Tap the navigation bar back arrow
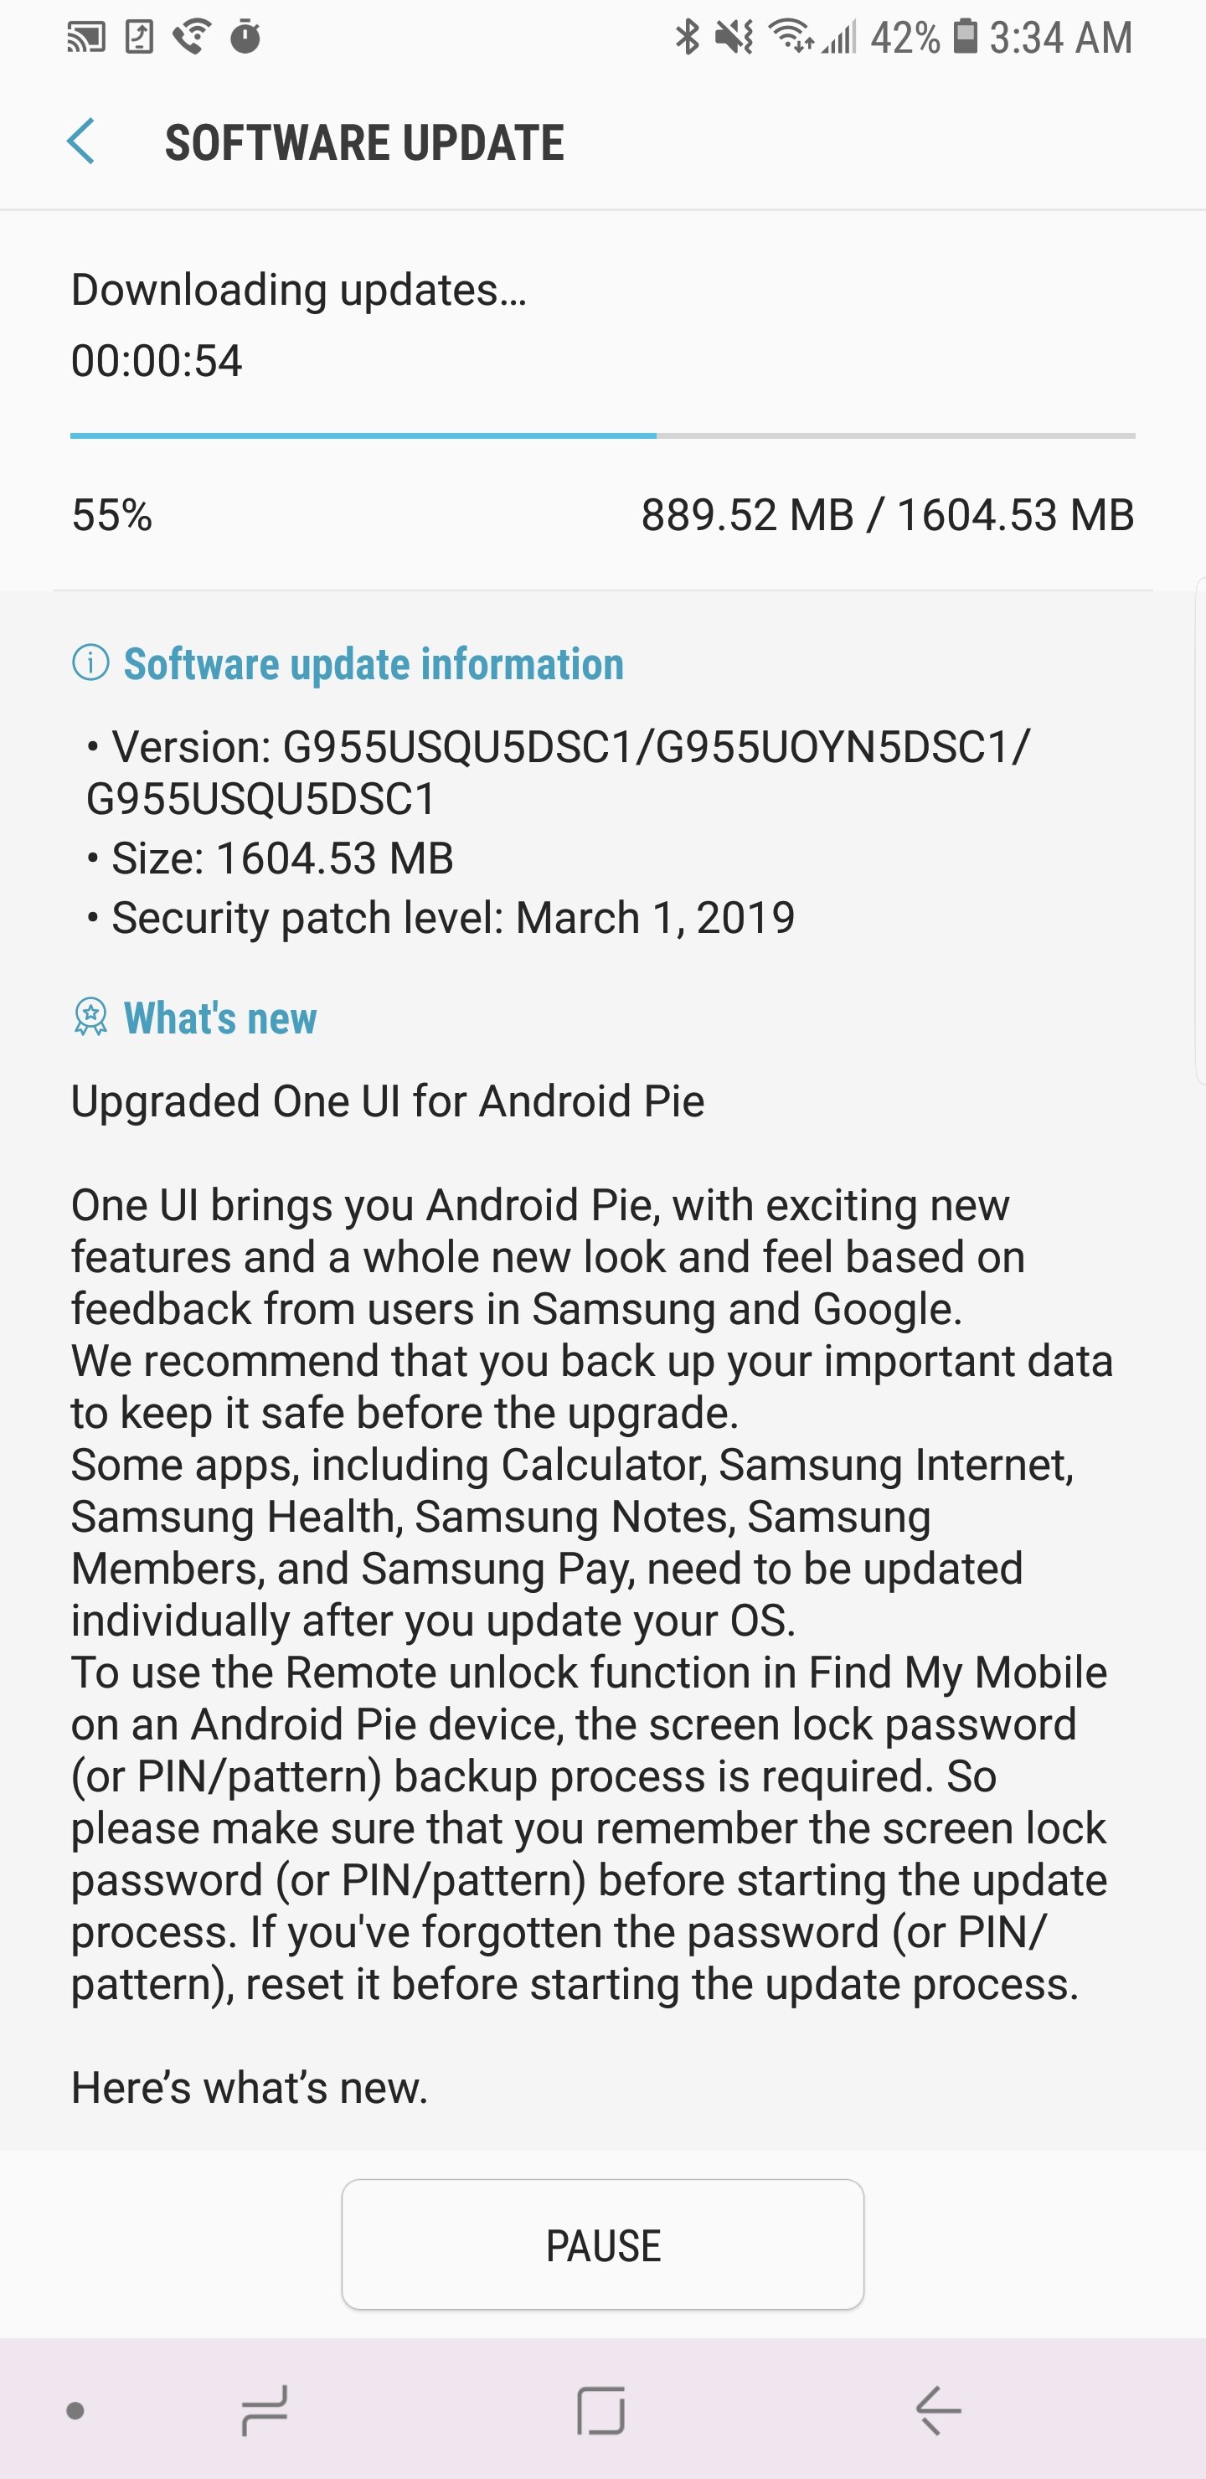The image size is (1206, 2479). click(x=939, y=2410)
